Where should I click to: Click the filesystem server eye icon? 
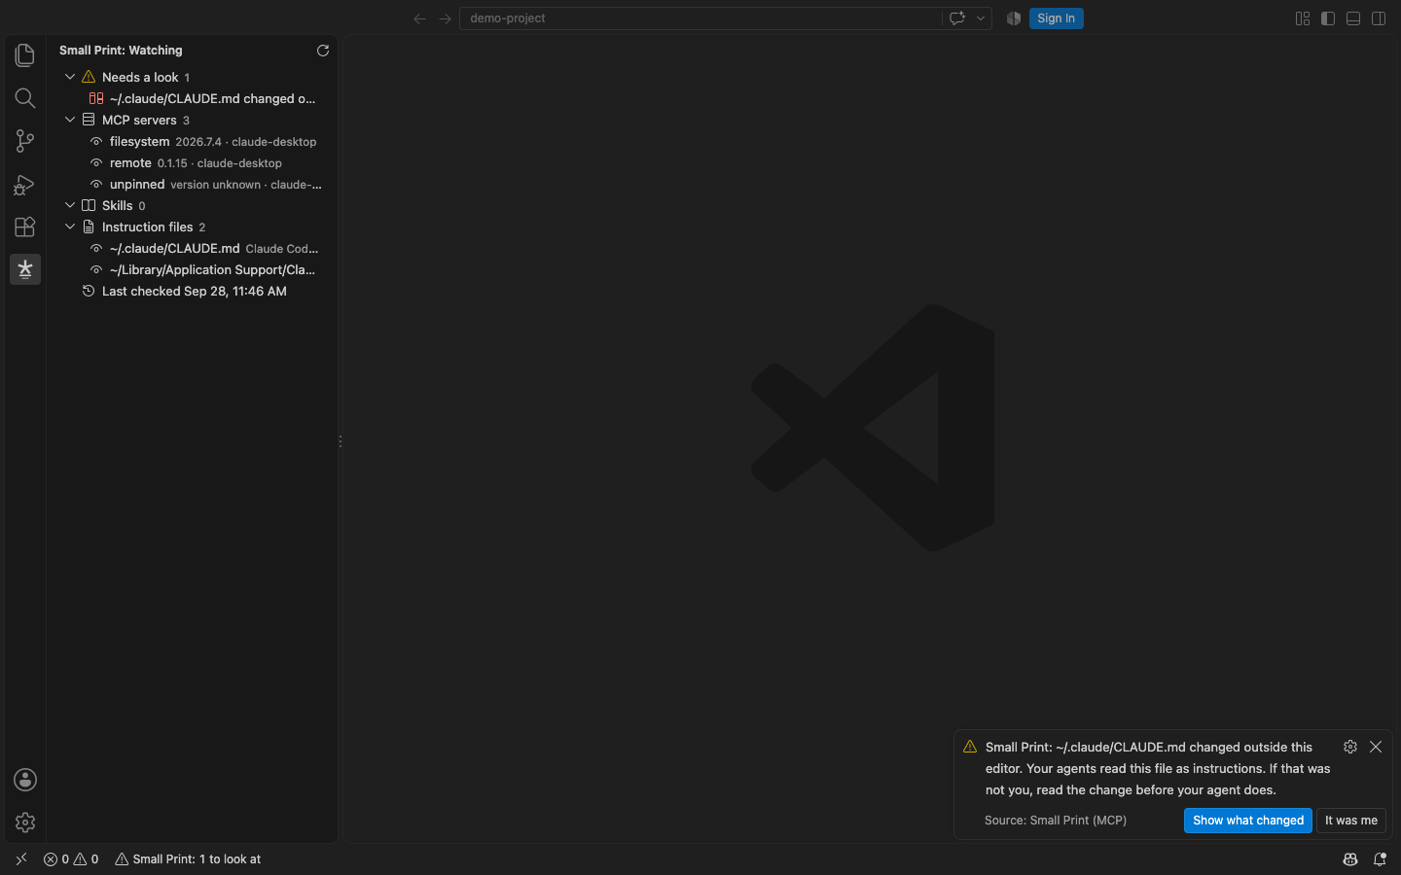coord(96,142)
